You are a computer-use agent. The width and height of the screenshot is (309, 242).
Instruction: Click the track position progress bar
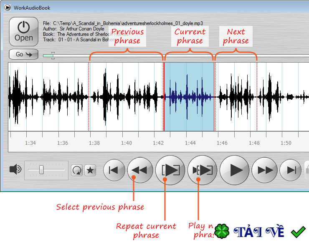175,56
